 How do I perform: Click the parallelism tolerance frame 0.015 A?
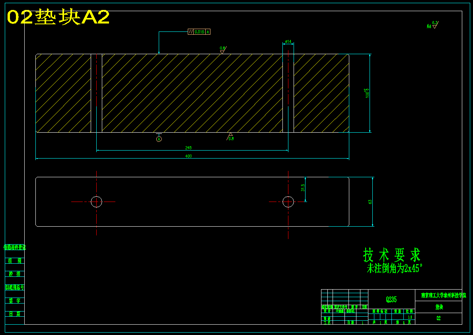pos(199,32)
